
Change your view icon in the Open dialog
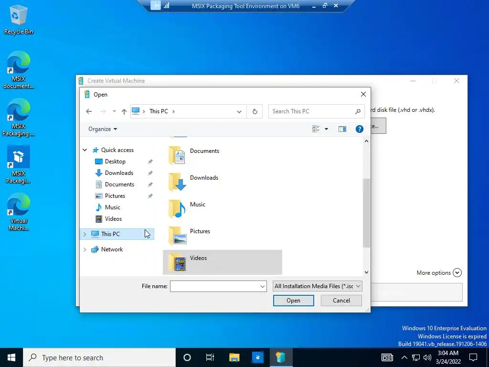(316, 129)
